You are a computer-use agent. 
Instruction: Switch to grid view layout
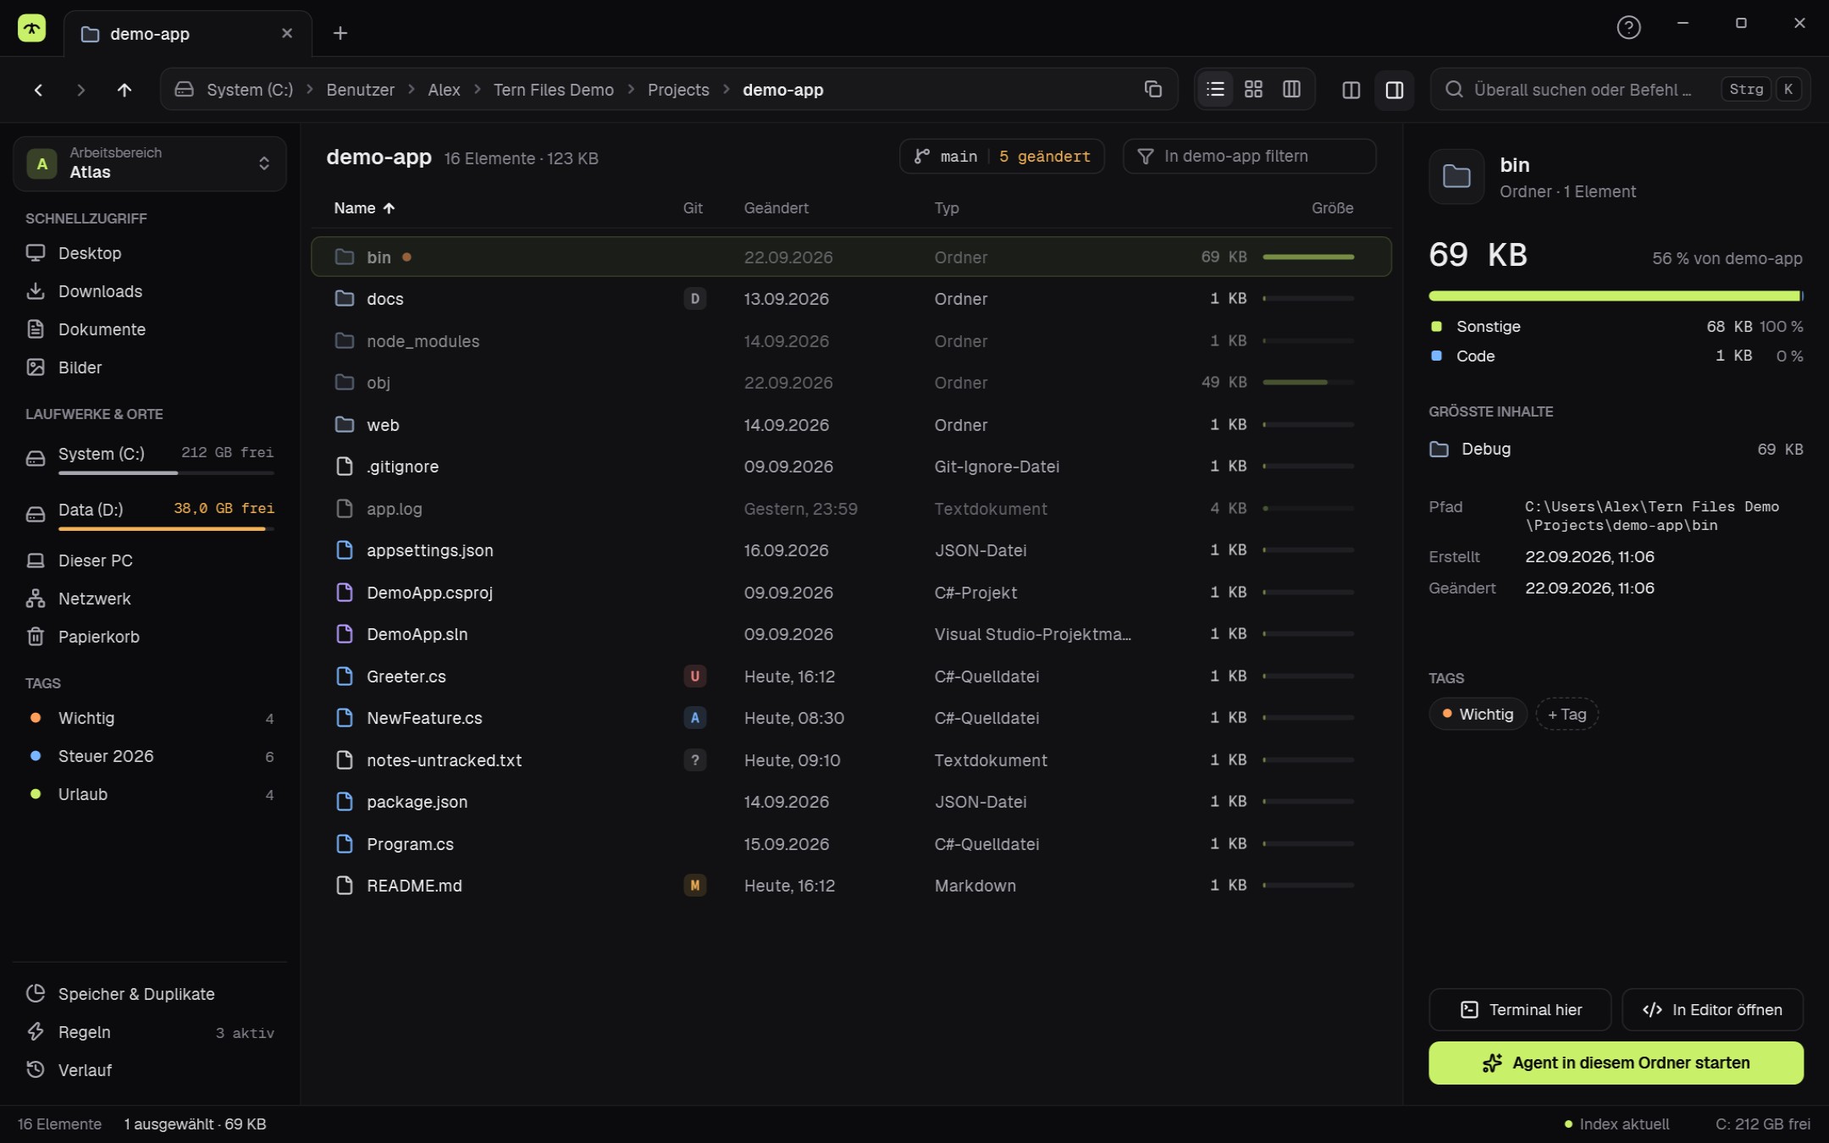(x=1253, y=89)
